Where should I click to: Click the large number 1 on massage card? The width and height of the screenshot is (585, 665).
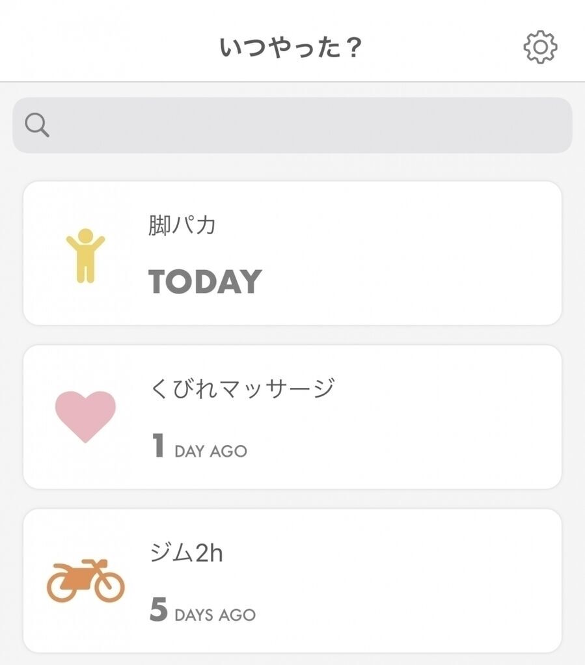[x=157, y=446]
